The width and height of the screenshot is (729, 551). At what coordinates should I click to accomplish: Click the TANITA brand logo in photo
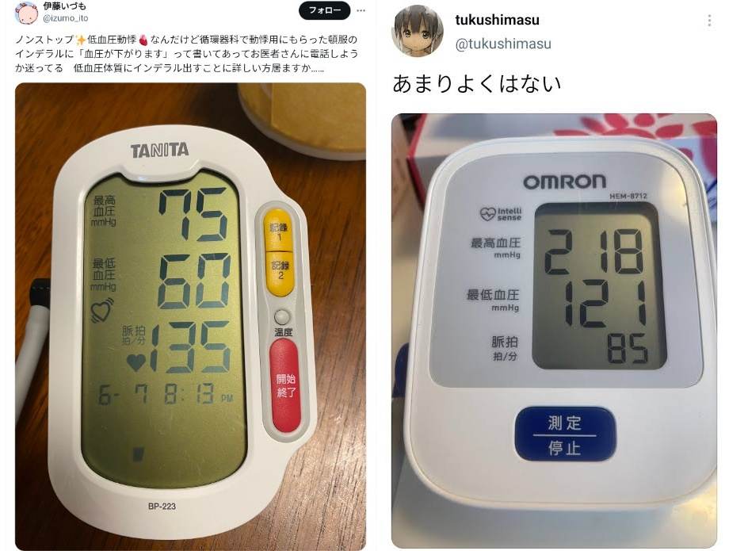click(159, 150)
